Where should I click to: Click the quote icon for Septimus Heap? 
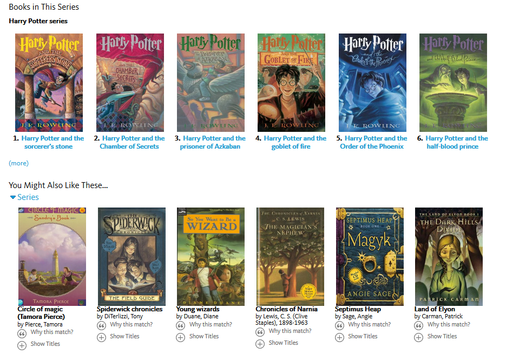point(339,326)
